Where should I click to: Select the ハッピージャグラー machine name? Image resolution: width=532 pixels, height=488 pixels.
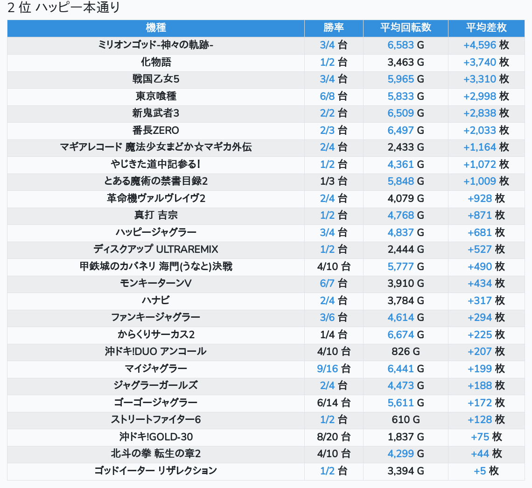click(x=156, y=232)
